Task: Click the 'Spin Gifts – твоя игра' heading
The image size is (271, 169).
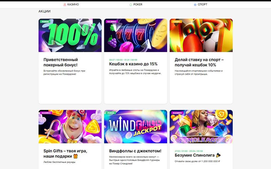Action: [65, 153]
